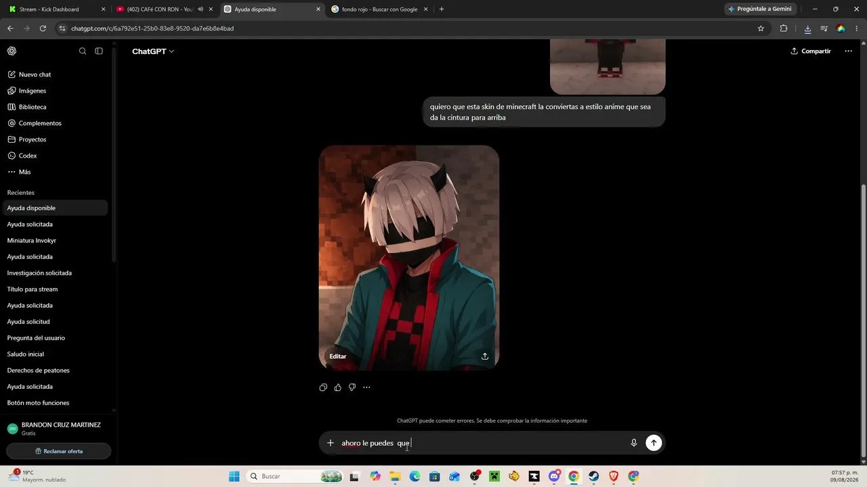The height and width of the screenshot is (487, 867).
Task: Open the recent chat 'Saludo inicial'
Action: point(56,354)
